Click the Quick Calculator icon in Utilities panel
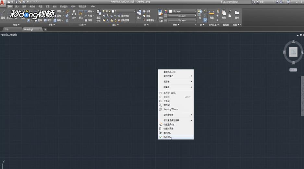This screenshot has height=169, width=304. (x=217, y=20)
